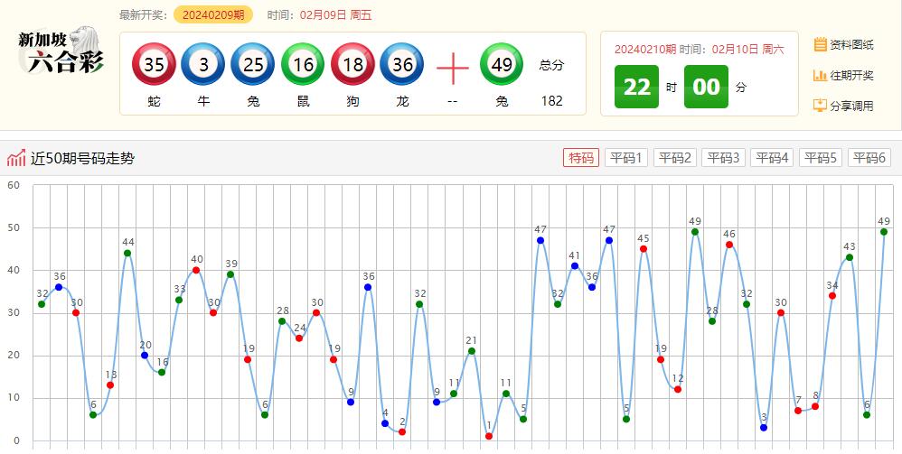Switch to the 平码1 tab
The height and width of the screenshot is (454, 902).
(x=626, y=158)
